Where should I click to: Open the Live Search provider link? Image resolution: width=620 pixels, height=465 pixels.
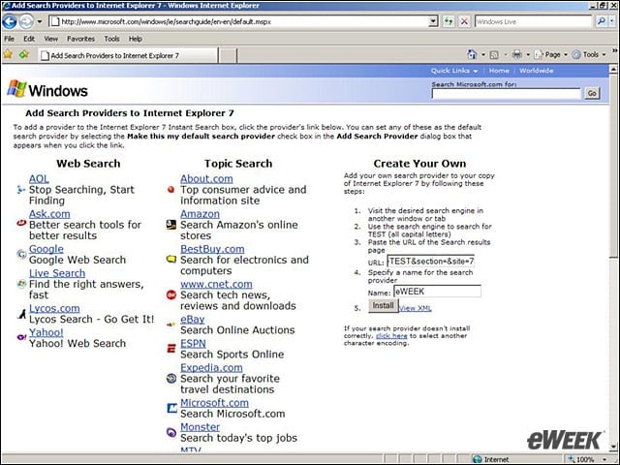[x=57, y=273]
